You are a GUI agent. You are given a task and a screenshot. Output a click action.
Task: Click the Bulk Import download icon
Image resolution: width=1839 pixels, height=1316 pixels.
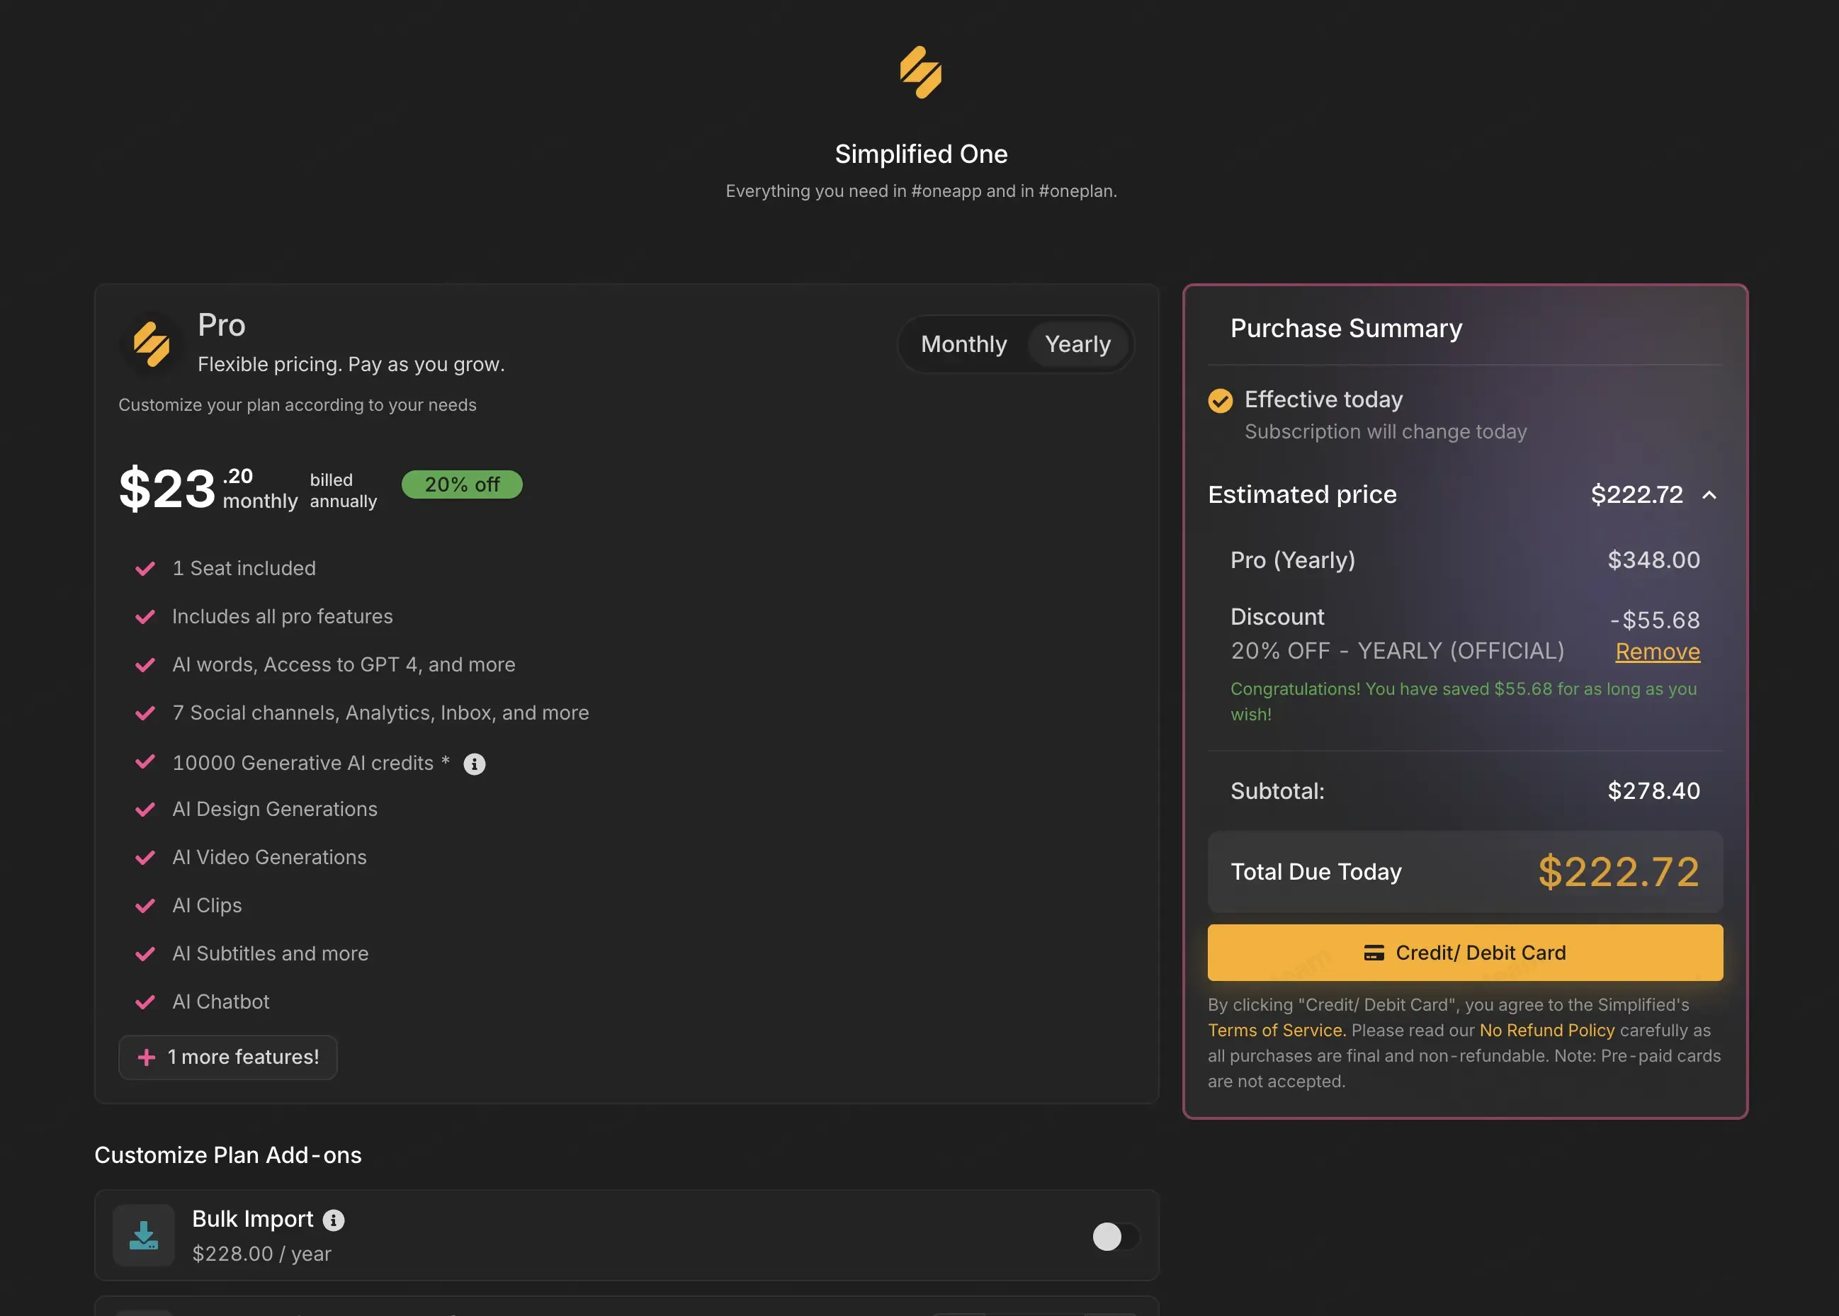pos(144,1235)
